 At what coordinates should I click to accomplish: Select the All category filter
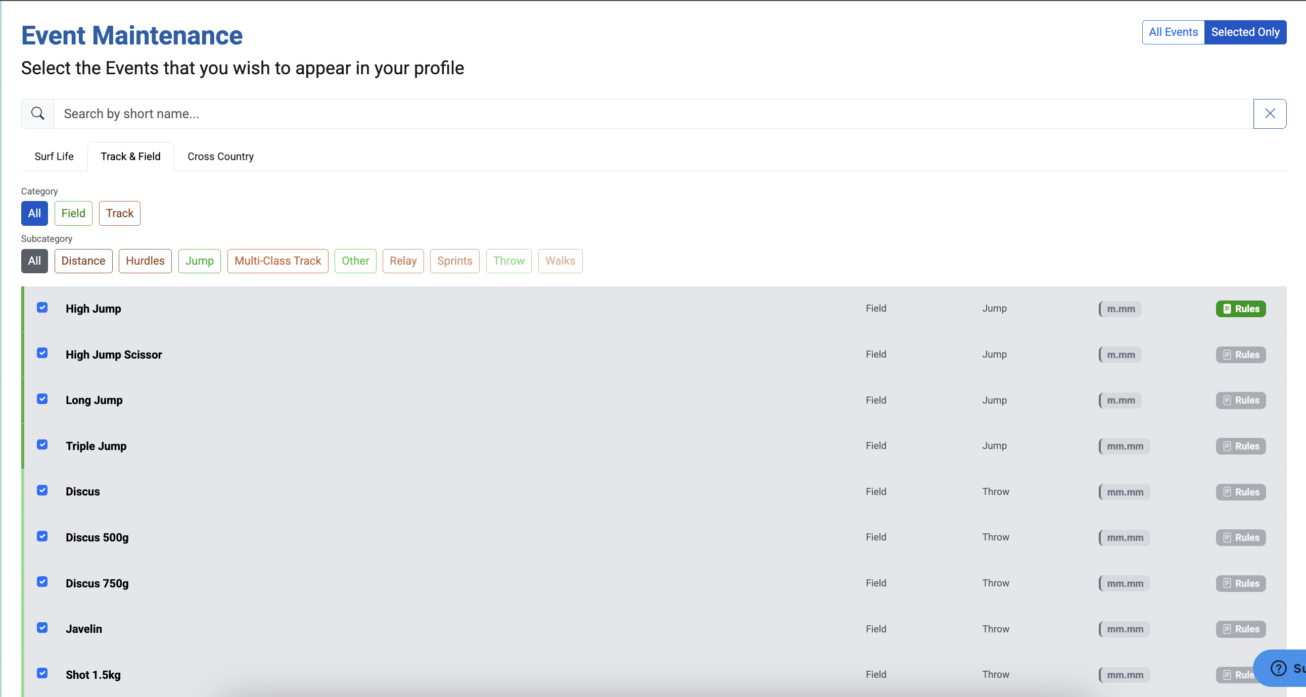tap(34, 213)
